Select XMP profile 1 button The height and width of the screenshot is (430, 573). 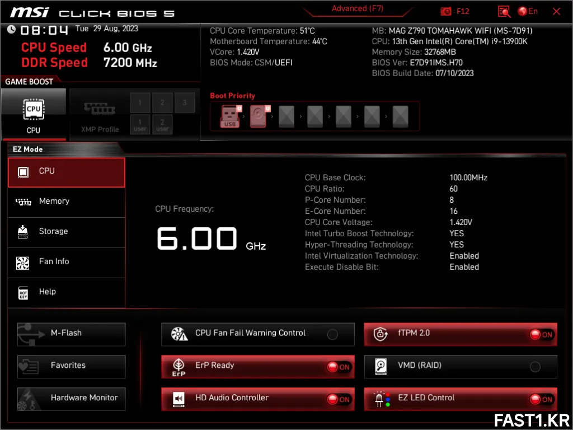[x=140, y=102]
